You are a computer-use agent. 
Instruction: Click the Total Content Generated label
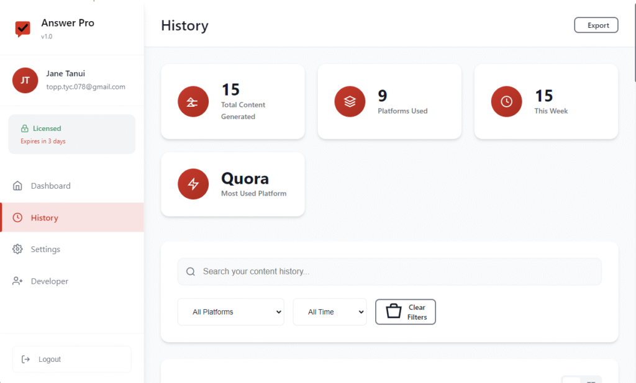click(243, 110)
